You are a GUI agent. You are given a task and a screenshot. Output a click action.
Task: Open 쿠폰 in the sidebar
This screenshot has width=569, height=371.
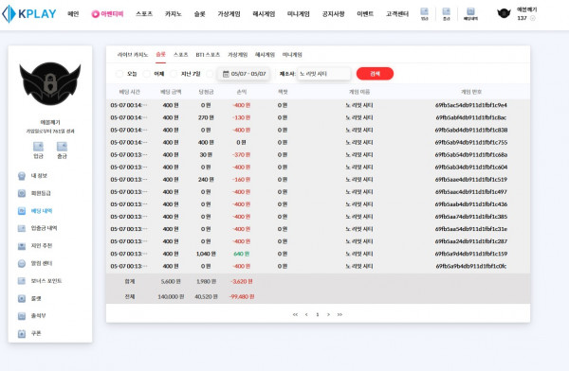29,333
